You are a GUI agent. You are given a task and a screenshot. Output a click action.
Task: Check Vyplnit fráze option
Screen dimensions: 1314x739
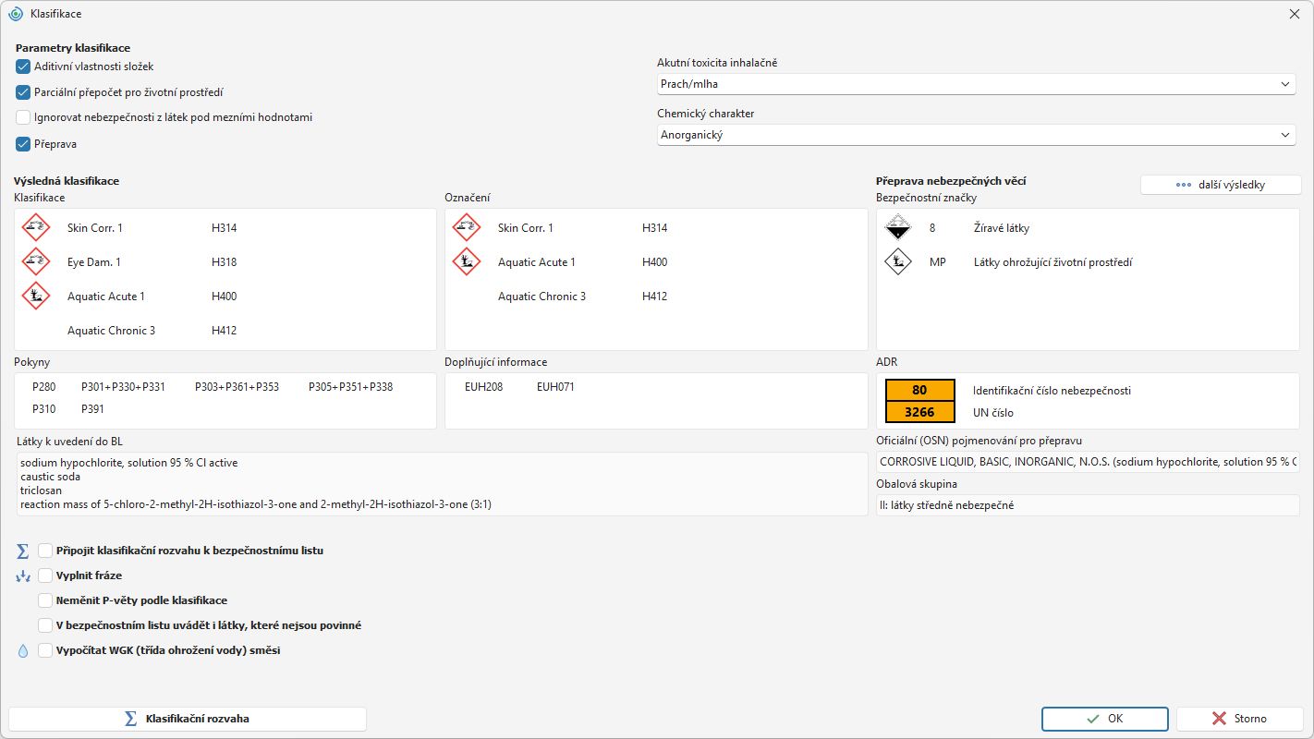(x=45, y=575)
